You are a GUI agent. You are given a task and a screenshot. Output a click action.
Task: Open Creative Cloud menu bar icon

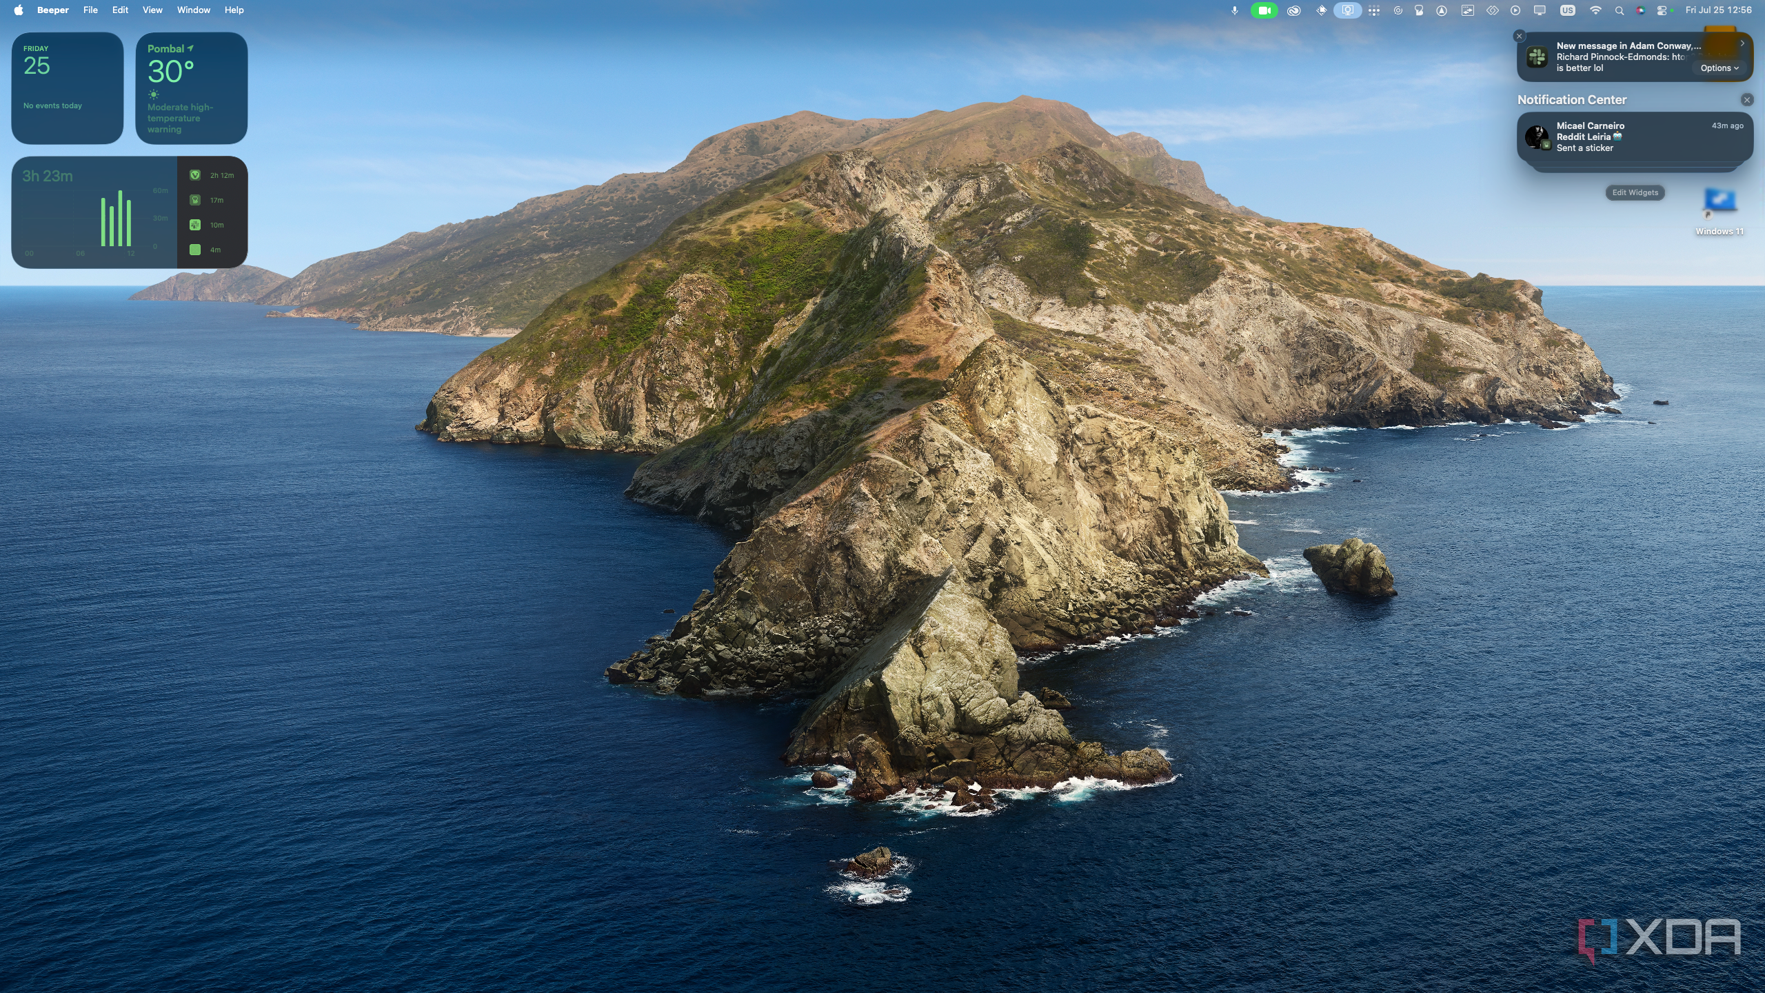click(1293, 10)
